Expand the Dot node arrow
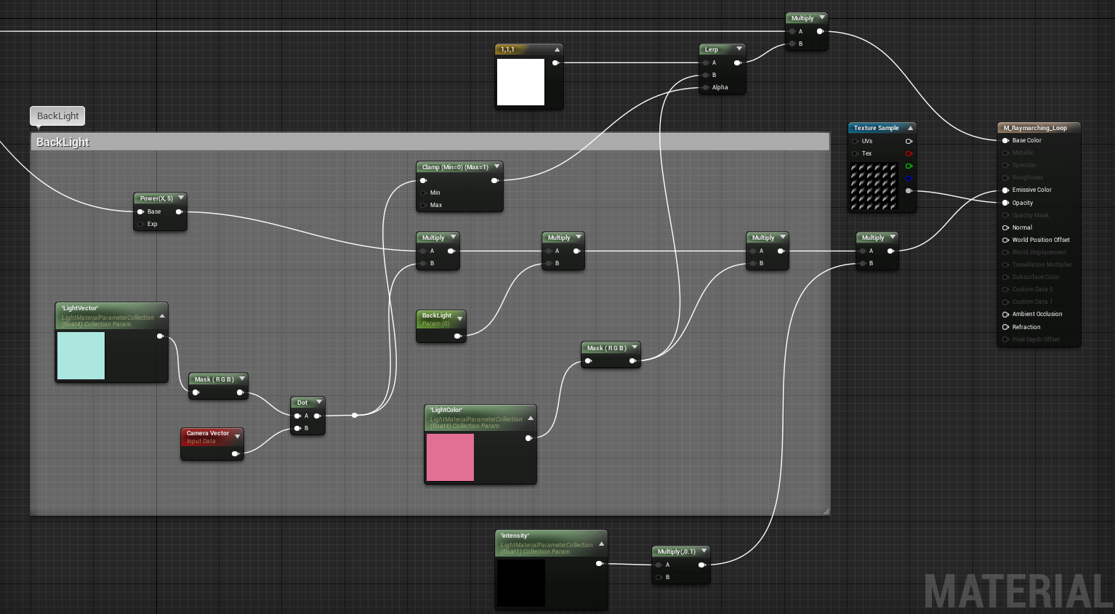Image resolution: width=1115 pixels, height=614 pixels. pos(319,402)
